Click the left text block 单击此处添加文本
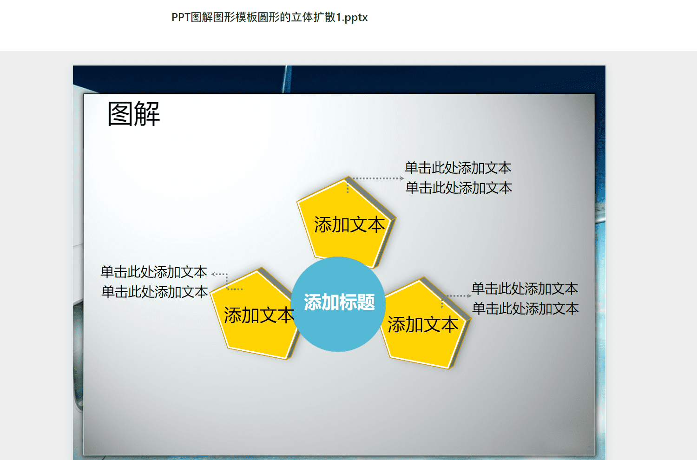 tap(154, 282)
